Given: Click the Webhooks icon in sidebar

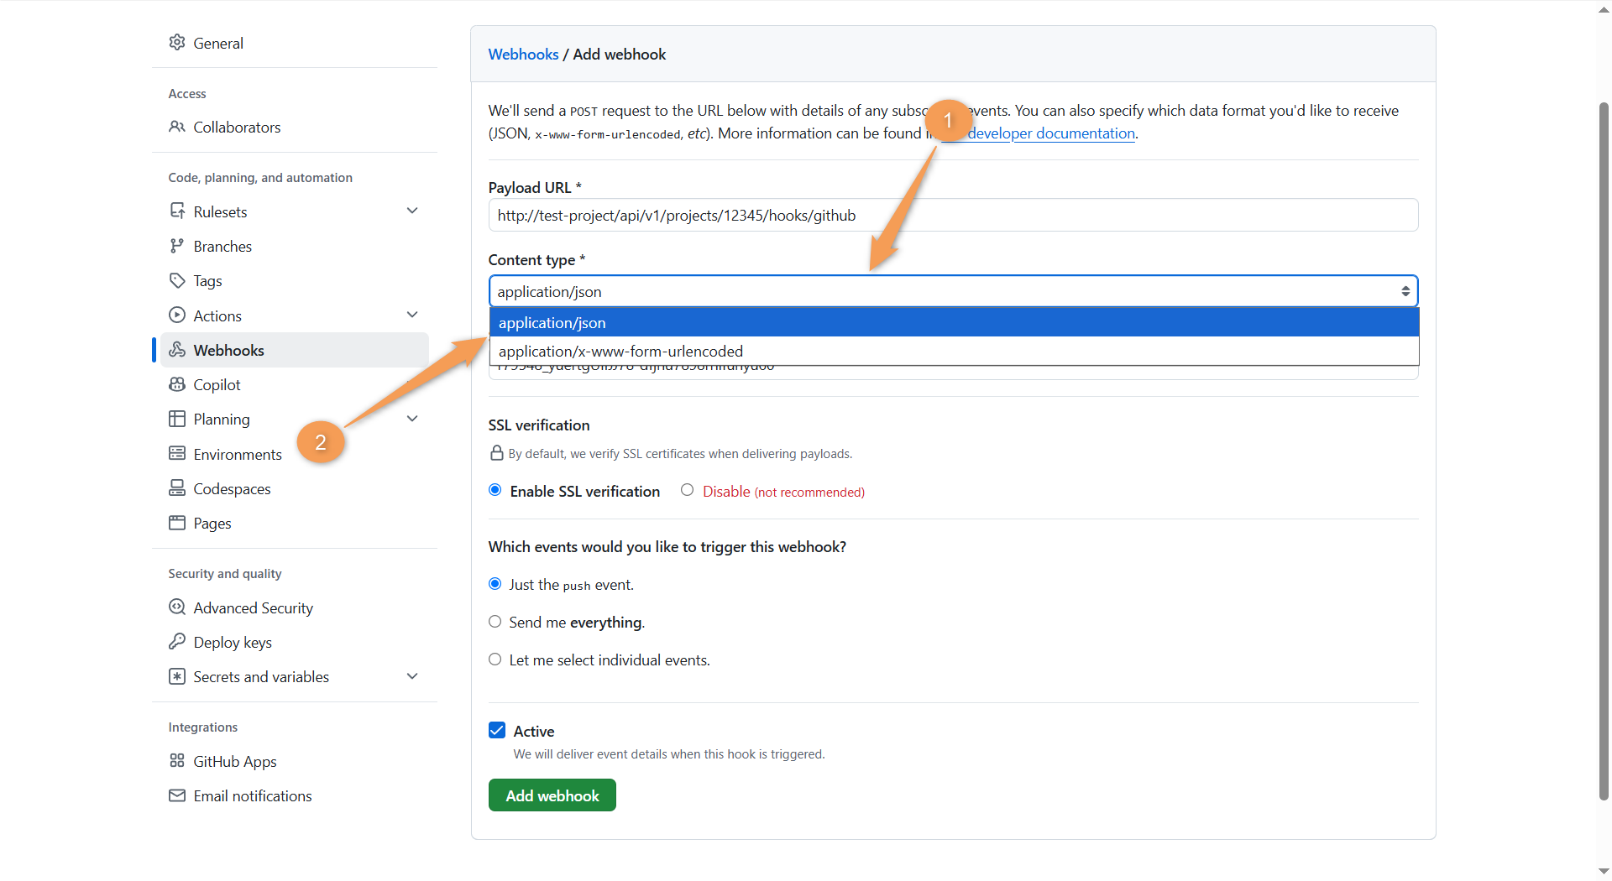Looking at the screenshot, I should 177,350.
